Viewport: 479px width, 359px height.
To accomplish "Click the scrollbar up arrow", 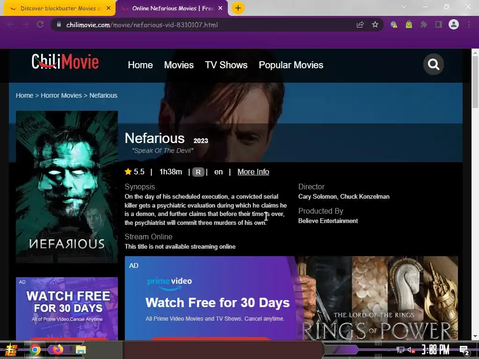I will point(475,52).
